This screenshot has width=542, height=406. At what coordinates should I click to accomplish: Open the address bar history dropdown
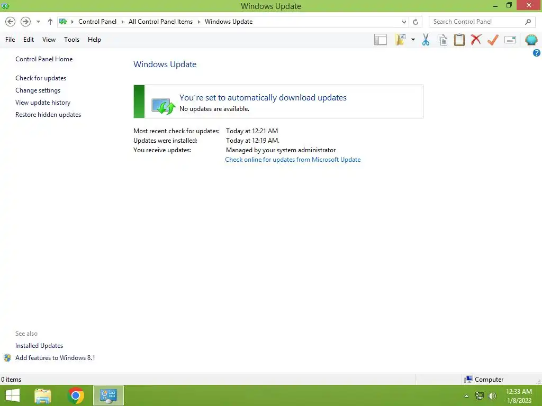tap(404, 22)
